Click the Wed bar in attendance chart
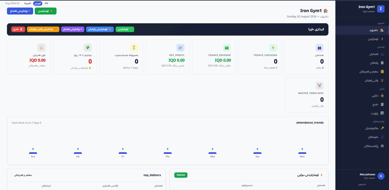This screenshot has height=190, width=389. [213, 153]
